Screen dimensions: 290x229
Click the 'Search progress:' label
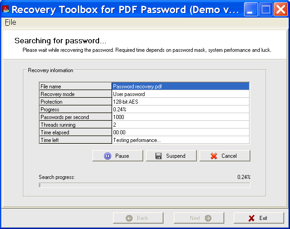[x=57, y=177]
